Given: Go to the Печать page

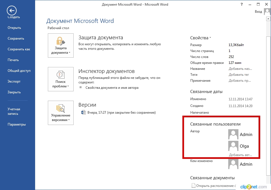Looking at the screenshot, I should [x=13, y=60].
